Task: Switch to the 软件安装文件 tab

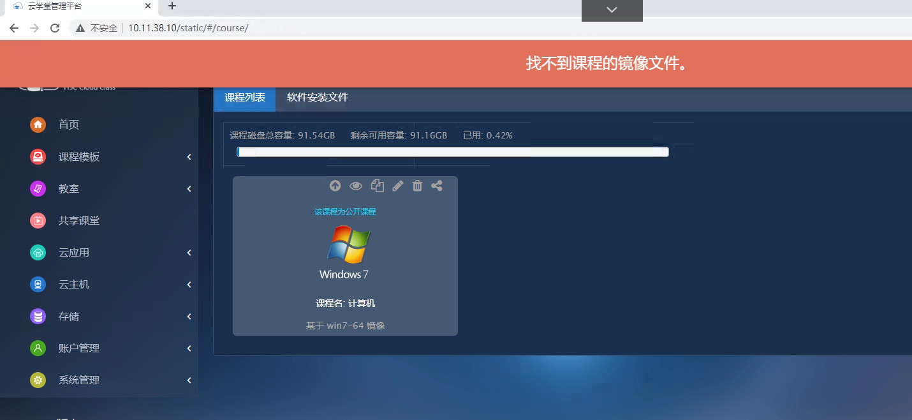Action: [x=318, y=98]
